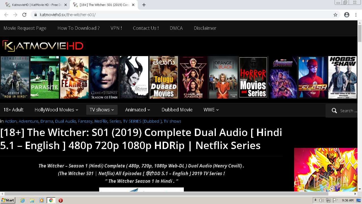Open the Vikings Season 6 poster
The width and height of the screenshot is (362, 204).
(15, 77)
